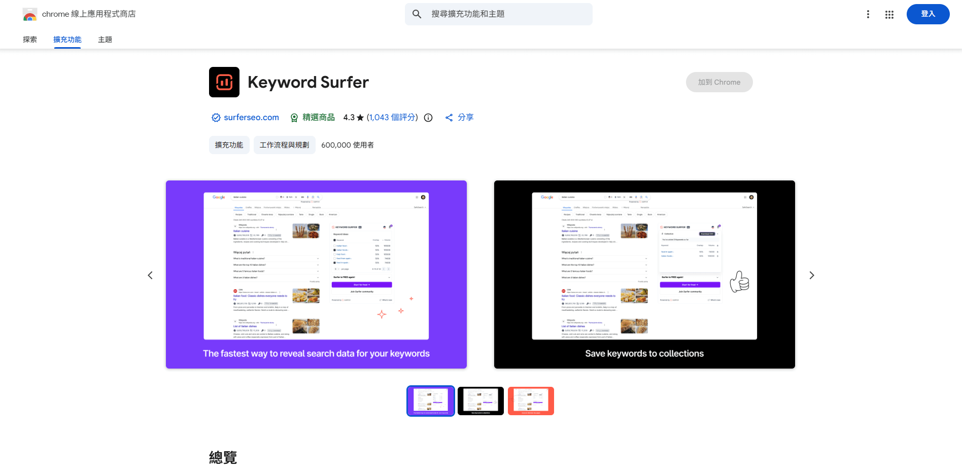
Task: Go back using the left carousel arrow
Action: [150, 275]
